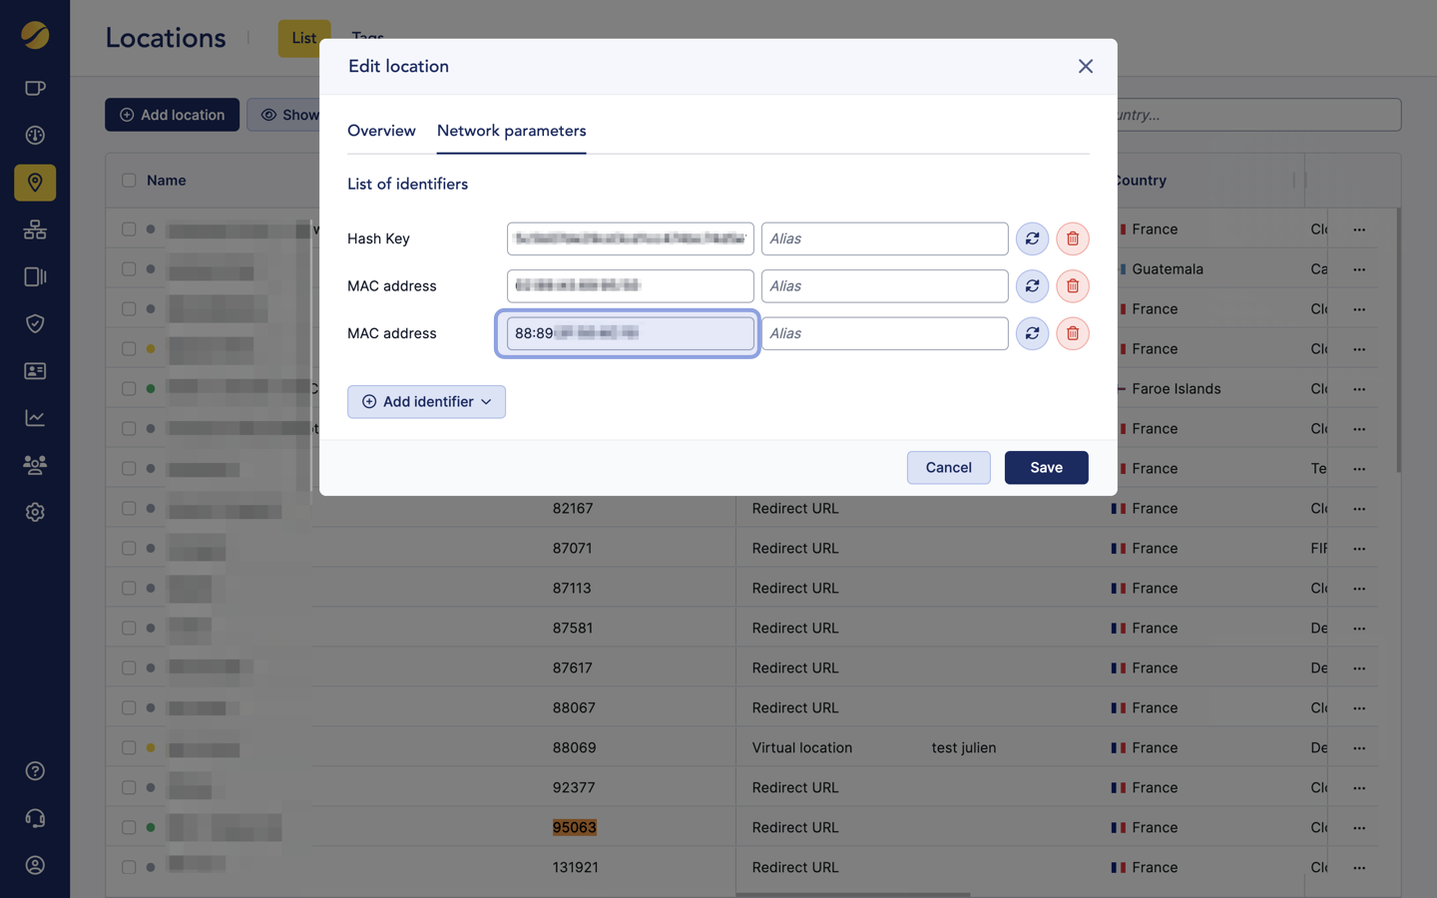1437x898 pixels.
Task: Select the checkbox for row 131921
Action: [x=129, y=867]
